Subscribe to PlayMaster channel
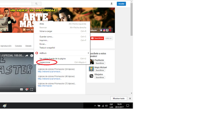Image resolution: width=218 pixels, height=123 pixels. coord(100,63)
